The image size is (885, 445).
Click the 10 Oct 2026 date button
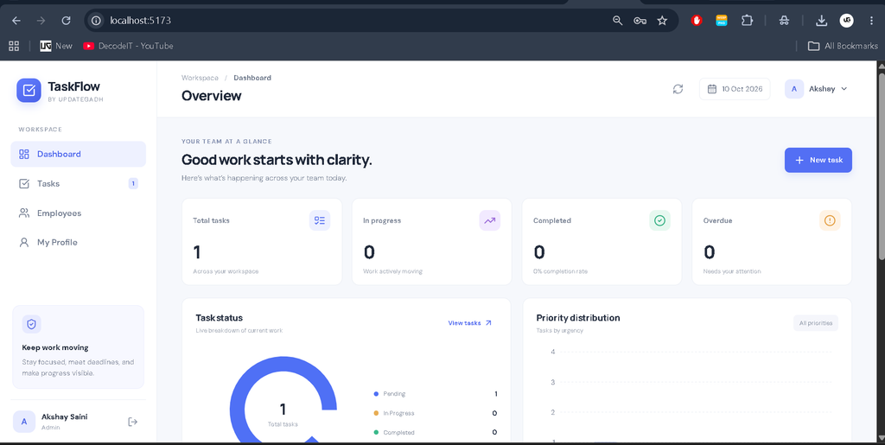tap(735, 89)
